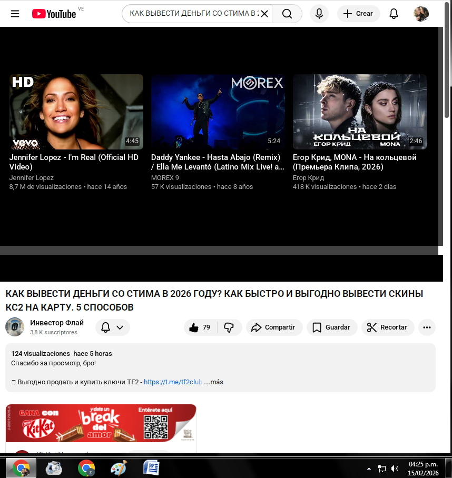Open the Crear upload menu

[x=358, y=14]
